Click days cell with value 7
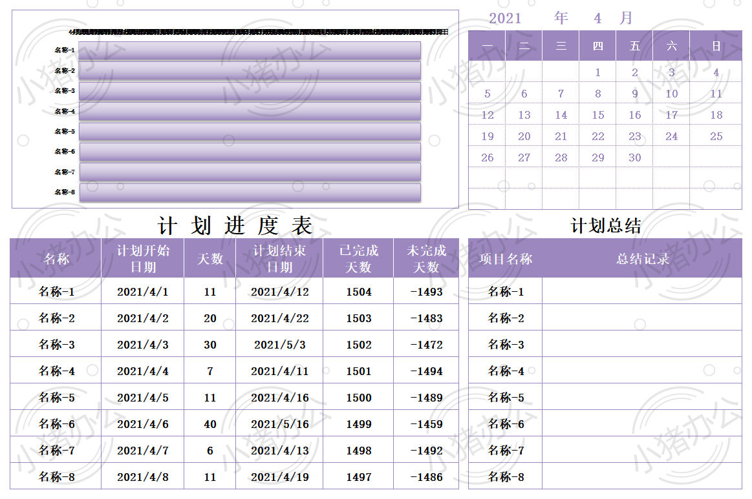Viewport: 752px width, 499px height. [210, 371]
